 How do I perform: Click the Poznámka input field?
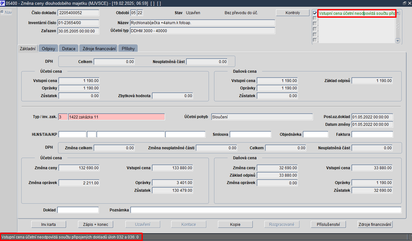[266, 210]
